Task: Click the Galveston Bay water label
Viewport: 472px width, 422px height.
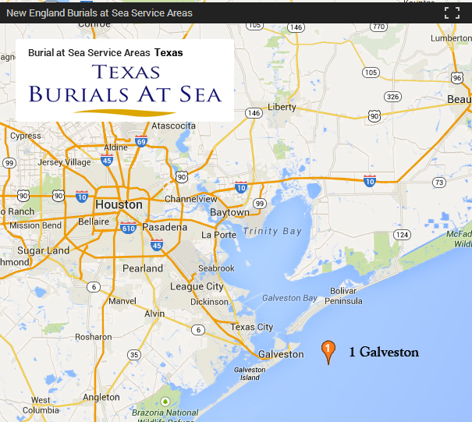Action: 289,298
